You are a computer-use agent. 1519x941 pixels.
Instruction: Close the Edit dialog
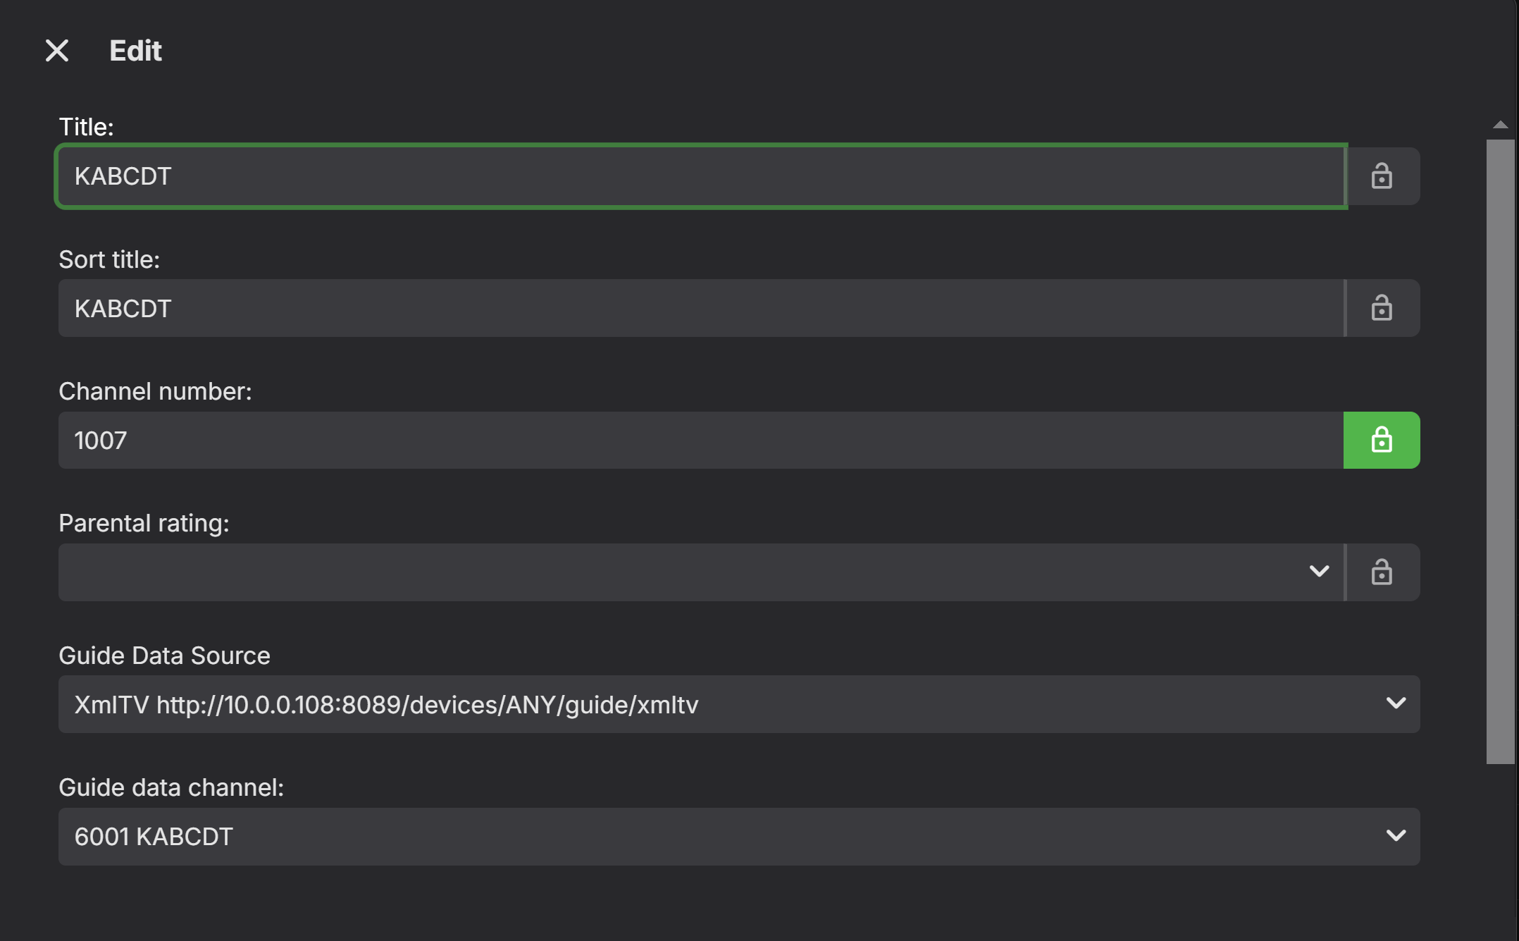tap(57, 51)
